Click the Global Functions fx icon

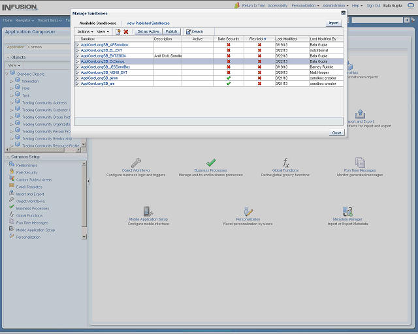coord(285,162)
